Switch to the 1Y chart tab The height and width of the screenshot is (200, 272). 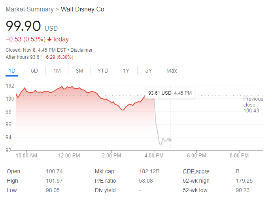tap(126, 71)
